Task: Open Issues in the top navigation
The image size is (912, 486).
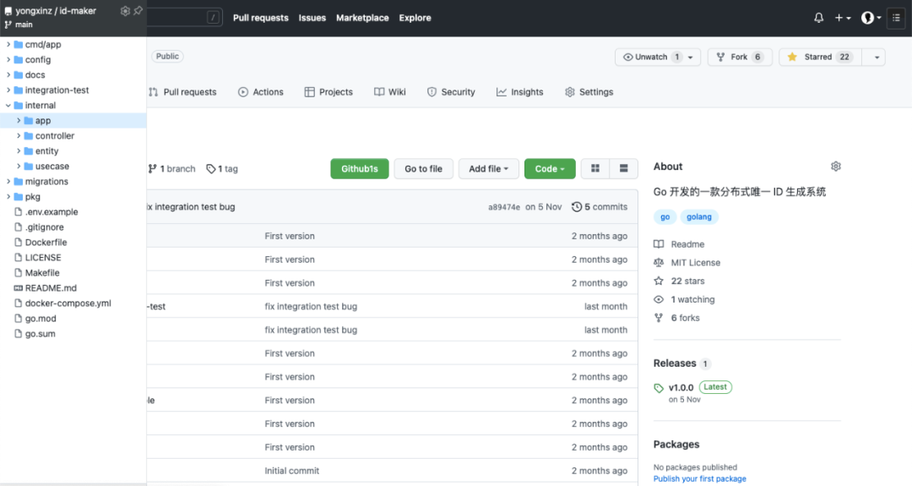Action: [x=312, y=18]
